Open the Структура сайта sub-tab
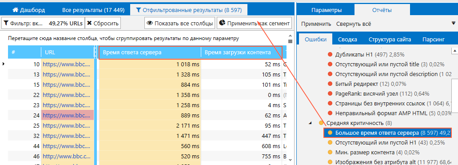The width and height of the screenshot is (458, 165). tap(390, 40)
